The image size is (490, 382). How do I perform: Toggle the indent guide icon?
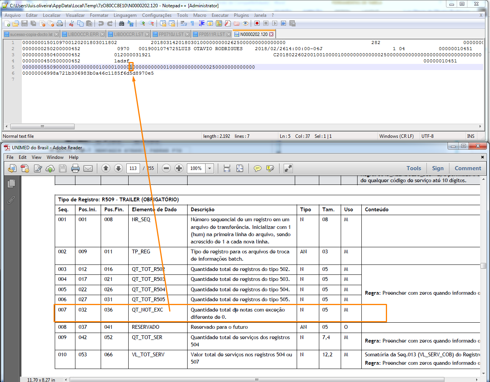click(x=201, y=23)
